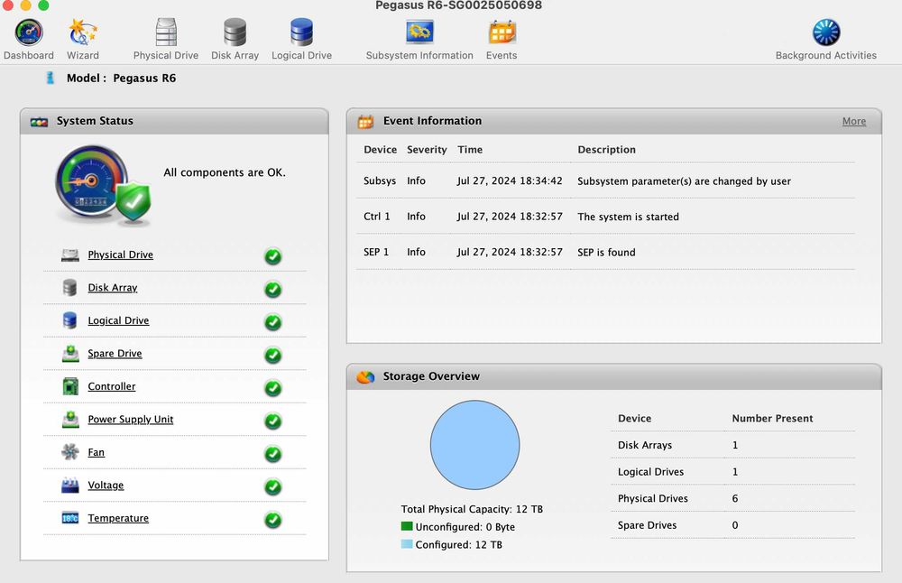Click the green zoom window button
The width and height of the screenshot is (902, 583).
click(43, 5)
